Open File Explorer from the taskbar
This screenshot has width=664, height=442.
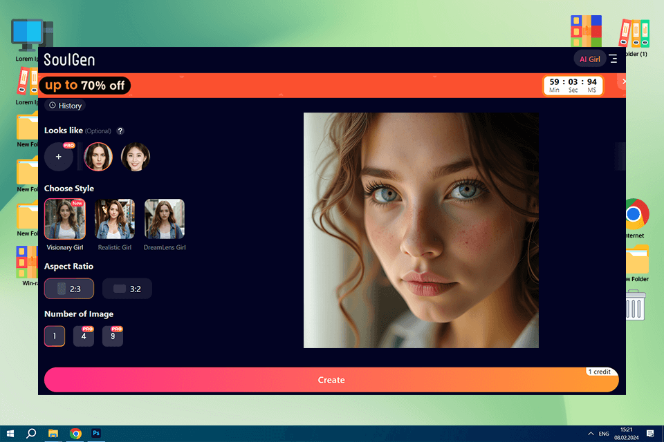[x=53, y=434]
